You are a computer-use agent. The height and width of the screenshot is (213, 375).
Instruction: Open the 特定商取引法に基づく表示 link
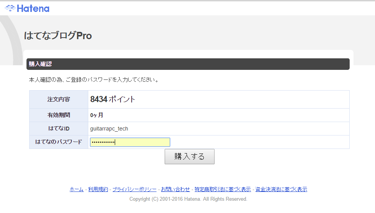click(x=223, y=189)
